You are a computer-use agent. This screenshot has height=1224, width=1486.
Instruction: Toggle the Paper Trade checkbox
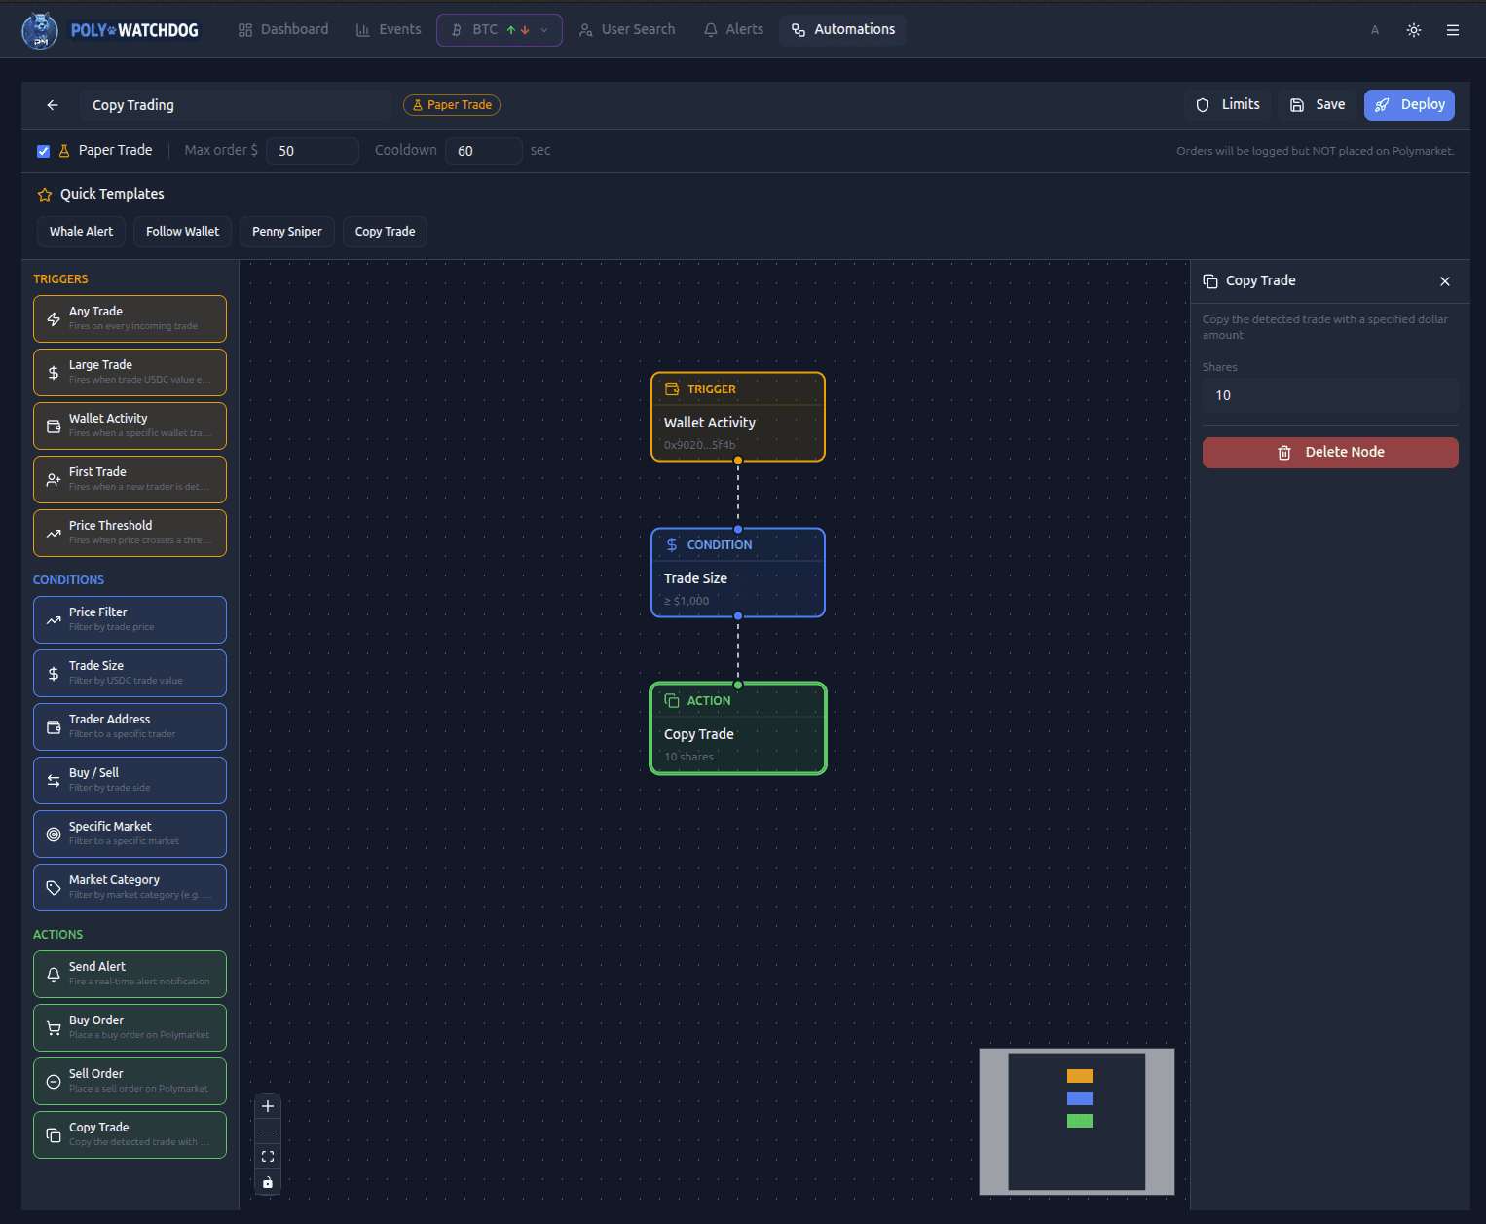point(43,151)
